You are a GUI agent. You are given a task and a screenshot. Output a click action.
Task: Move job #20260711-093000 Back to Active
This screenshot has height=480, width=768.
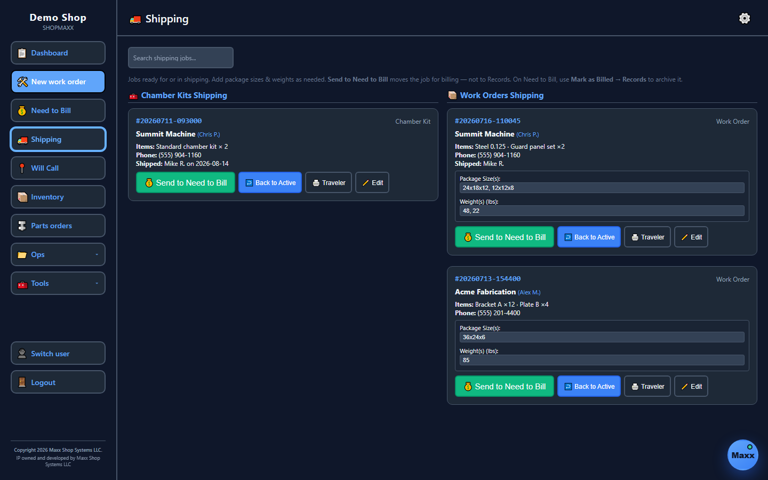pyautogui.click(x=270, y=182)
